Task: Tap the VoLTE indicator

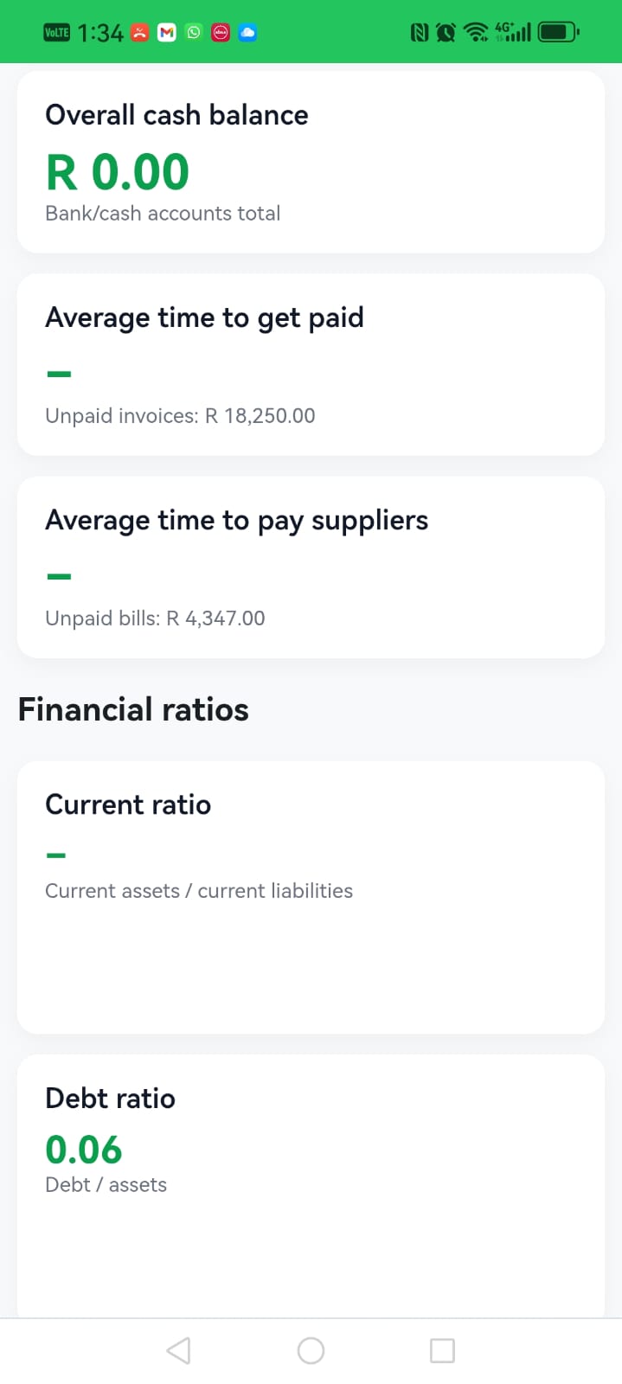Action: coord(56,32)
